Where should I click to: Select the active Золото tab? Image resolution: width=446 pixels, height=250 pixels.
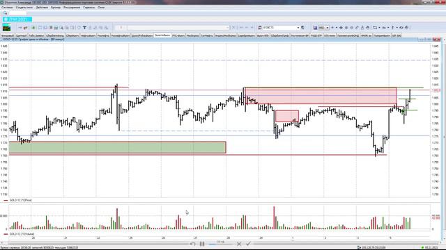(162, 35)
